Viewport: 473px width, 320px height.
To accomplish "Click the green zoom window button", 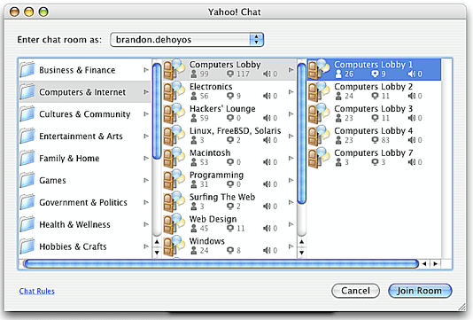I will pyautogui.click(x=43, y=12).
